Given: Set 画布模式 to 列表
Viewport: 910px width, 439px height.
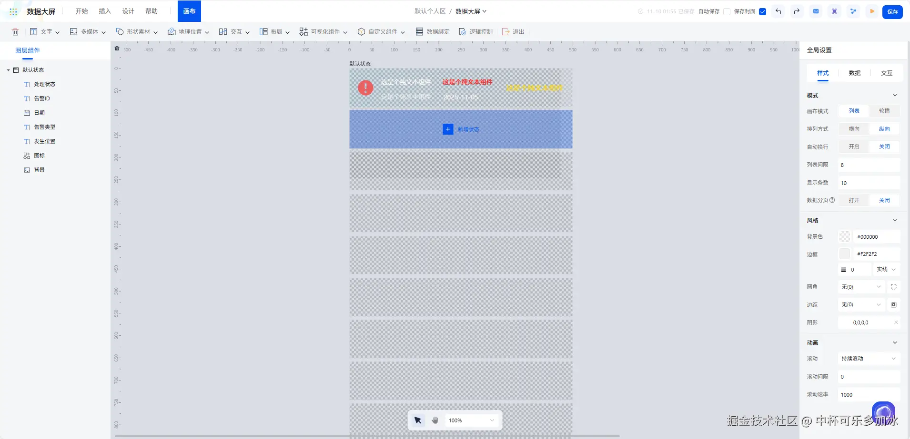Looking at the screenshot, I should pyautogui.click(x=854, y=111).
